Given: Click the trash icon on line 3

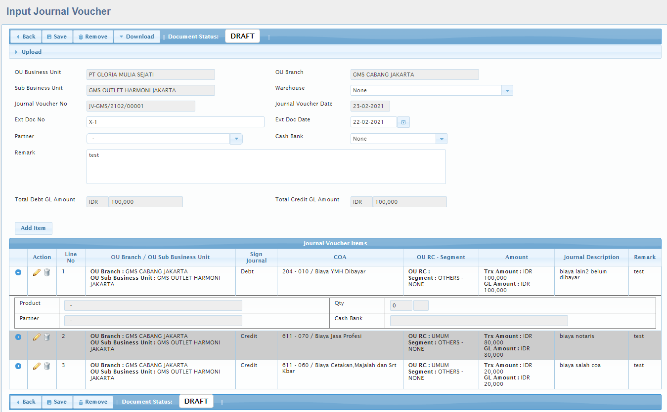Looking at the screenshot, I should point(47,366).
